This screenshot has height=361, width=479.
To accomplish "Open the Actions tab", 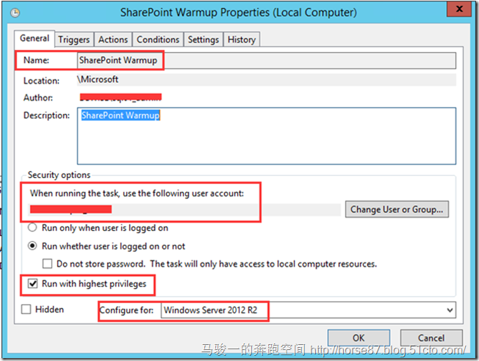I will click(113, 40).
